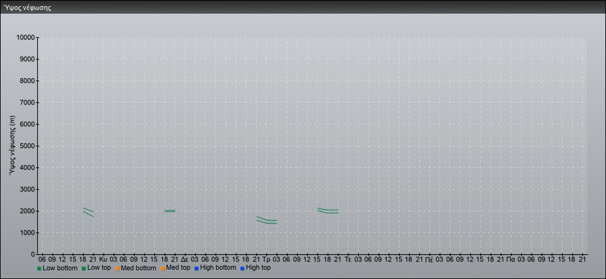The image size is (606, 279).
Task: Select the 'Πέ' day marker on x-axis
Action: click(429, 259)
